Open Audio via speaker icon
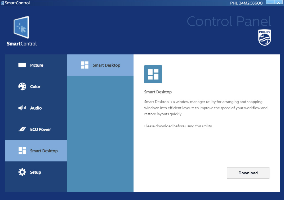This screenshot has height=200, width=284. pos(22,108)
